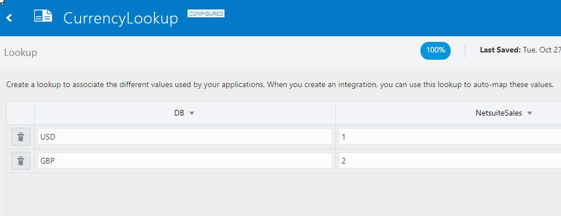Focus the GBP value input field

[x=185, y=161]
